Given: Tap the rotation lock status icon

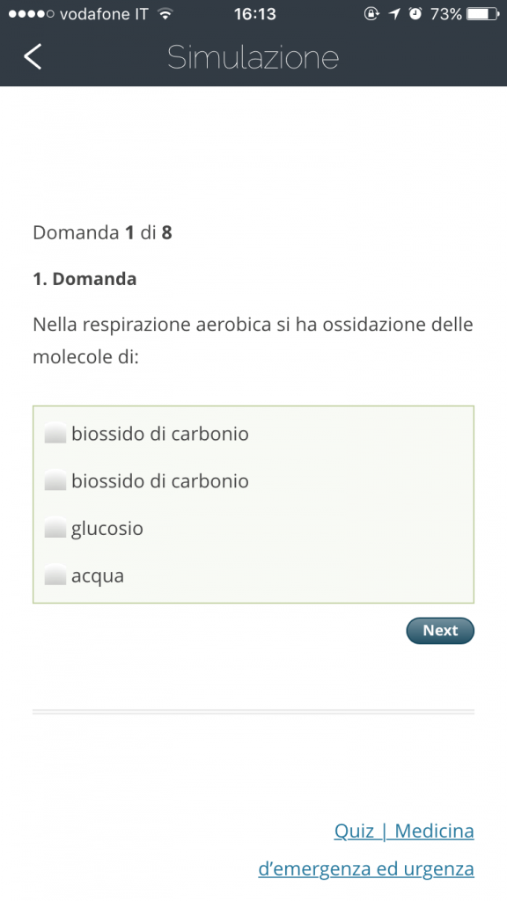Looking at the screenshot, I should pyautogui.click(x=371, y=14).
